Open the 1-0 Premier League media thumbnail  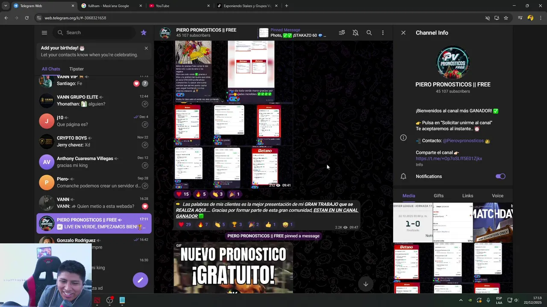[x=413, y=223]
